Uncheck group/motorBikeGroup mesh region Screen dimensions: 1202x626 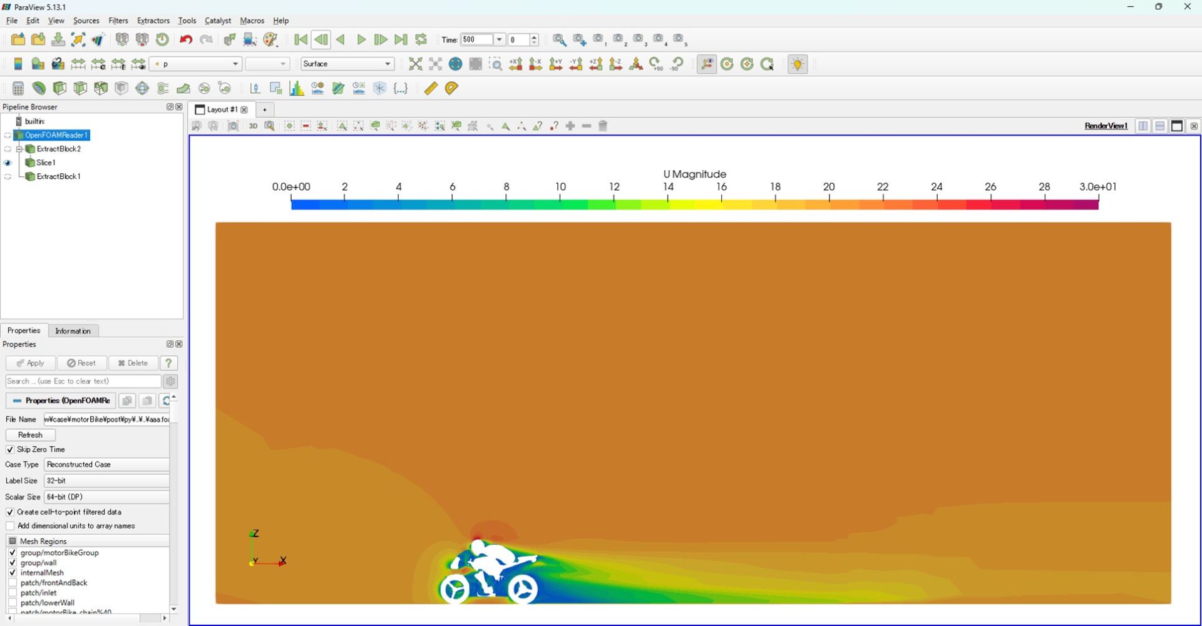click(13, 553)
